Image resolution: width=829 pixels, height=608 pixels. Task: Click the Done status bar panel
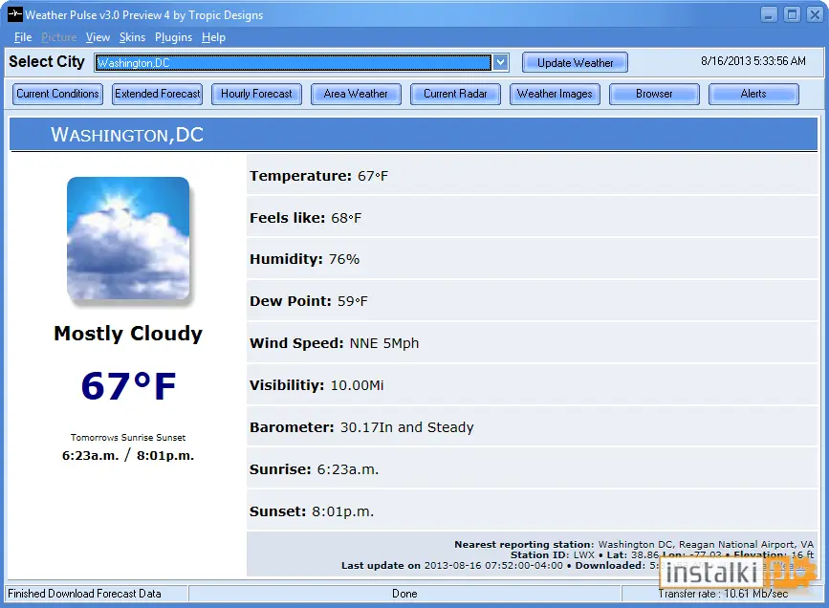[x=404, y=594]
